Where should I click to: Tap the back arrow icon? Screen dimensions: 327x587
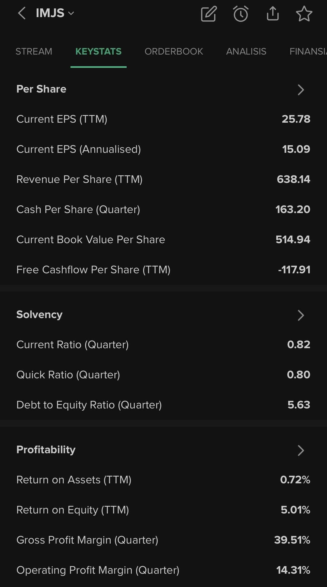coord(22,13)
